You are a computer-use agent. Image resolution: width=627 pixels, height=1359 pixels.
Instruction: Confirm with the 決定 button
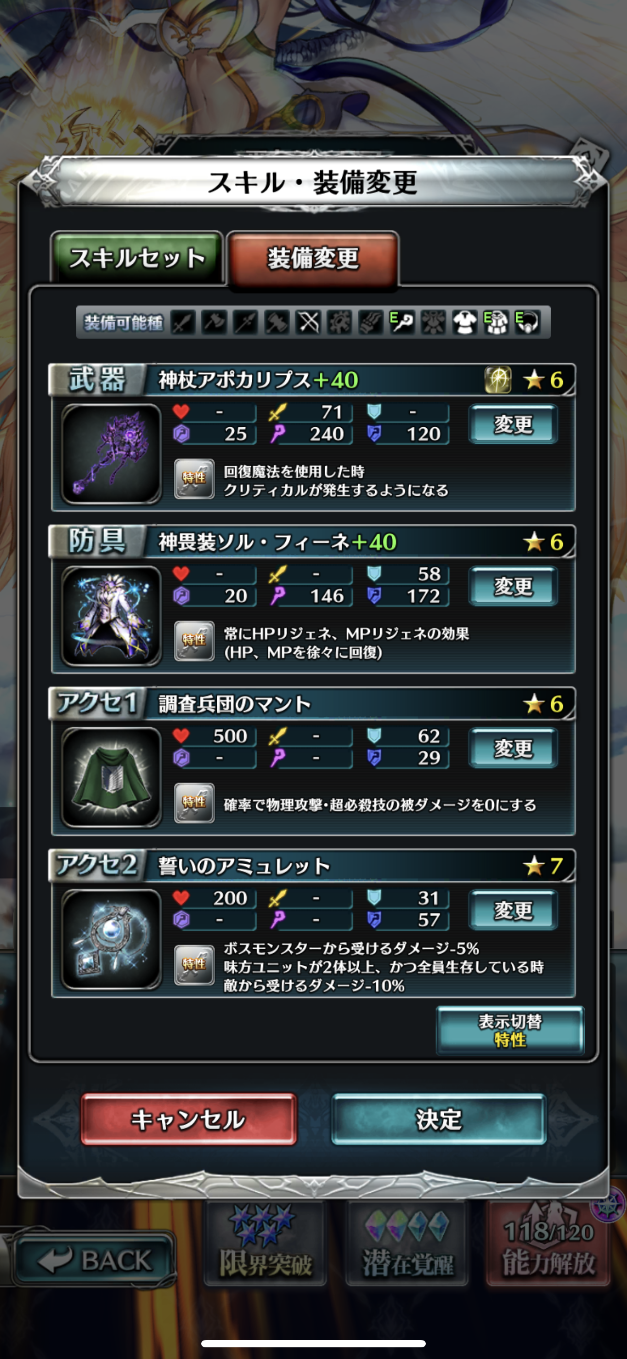(438, 1119)
